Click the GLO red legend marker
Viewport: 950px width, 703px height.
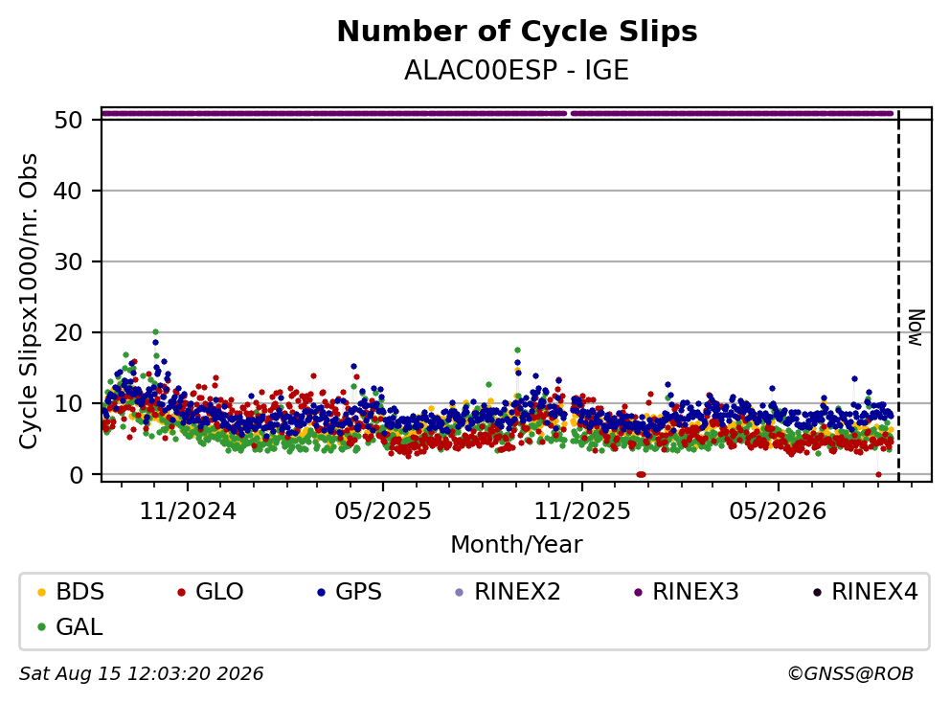click(x=181, y=592)
